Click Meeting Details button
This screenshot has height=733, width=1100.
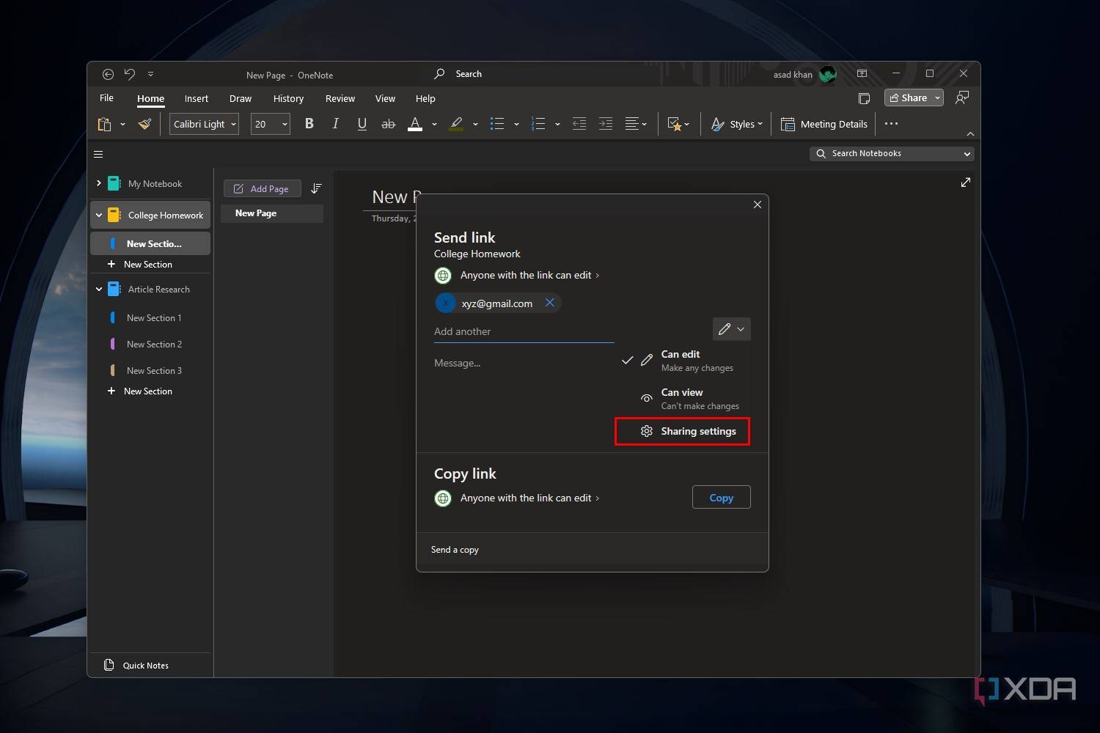click(824, 124)
